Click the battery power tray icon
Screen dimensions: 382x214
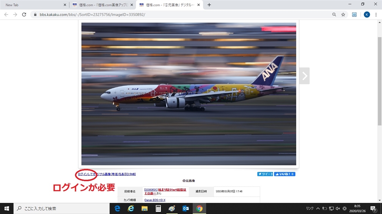tap(325, 208)
